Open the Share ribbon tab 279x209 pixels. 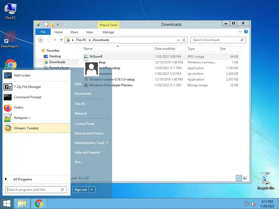(x=74, y=32)
